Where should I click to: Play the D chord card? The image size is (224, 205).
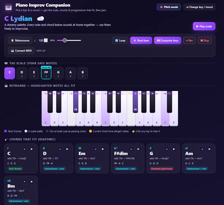[x=67, y=149]
